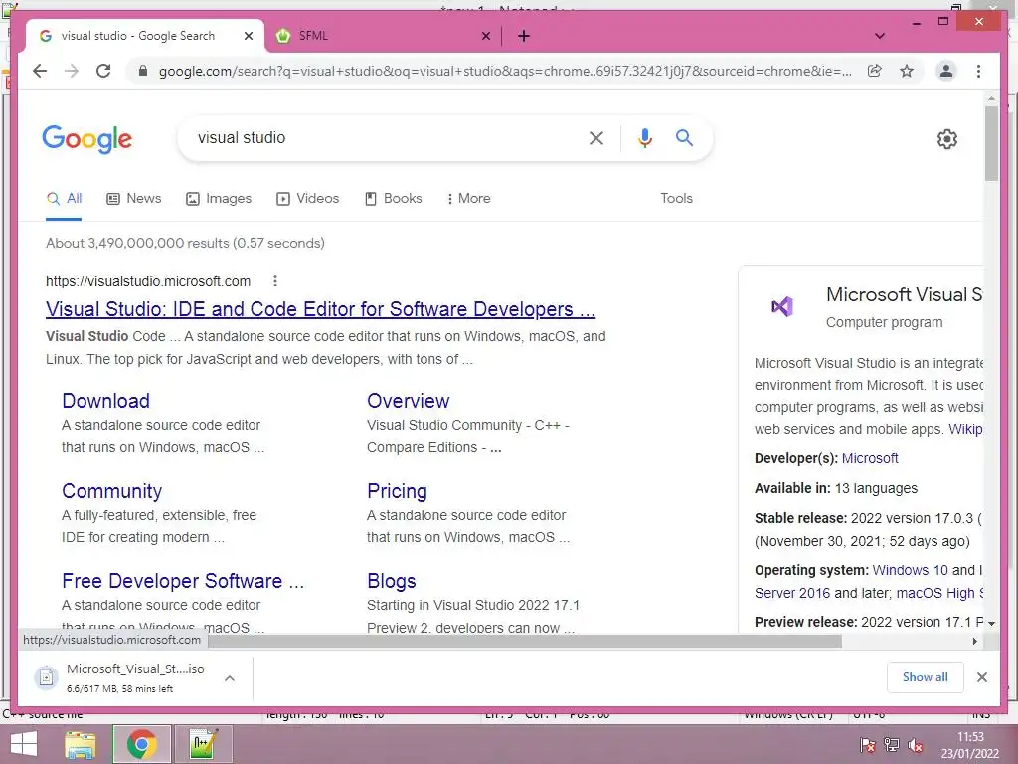Click the horizontal scrollbar thumb

525,642
